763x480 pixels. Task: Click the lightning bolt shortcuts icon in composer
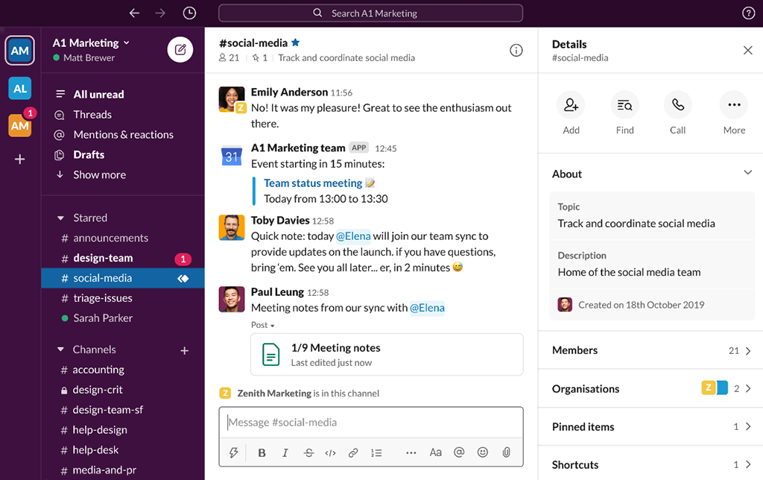(234, 452)
